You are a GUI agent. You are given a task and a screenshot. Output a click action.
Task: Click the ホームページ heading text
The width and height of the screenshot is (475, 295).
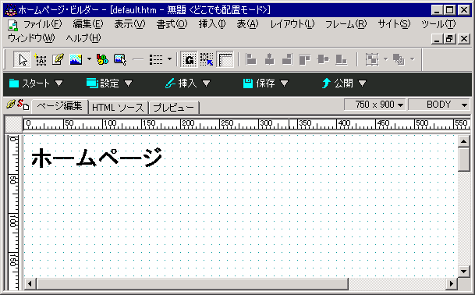(97, 158)
